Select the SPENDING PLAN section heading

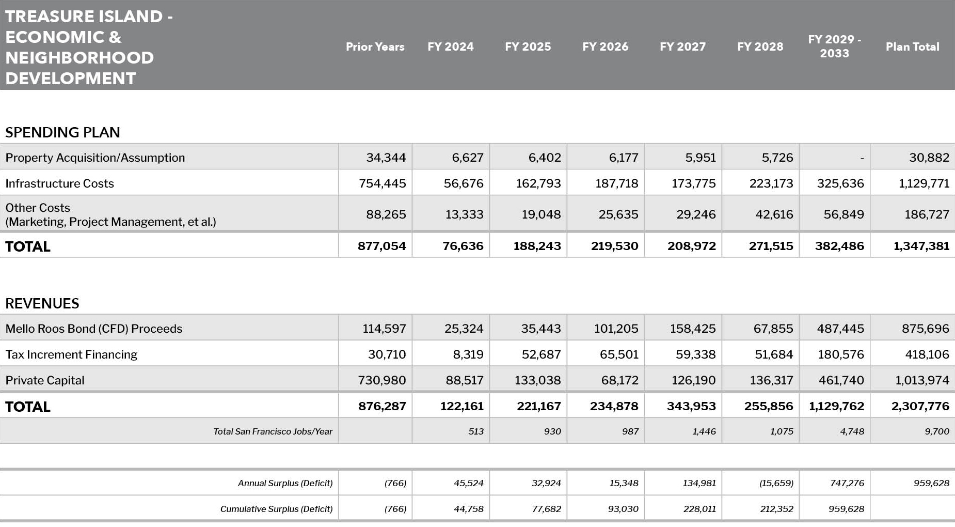62,132
